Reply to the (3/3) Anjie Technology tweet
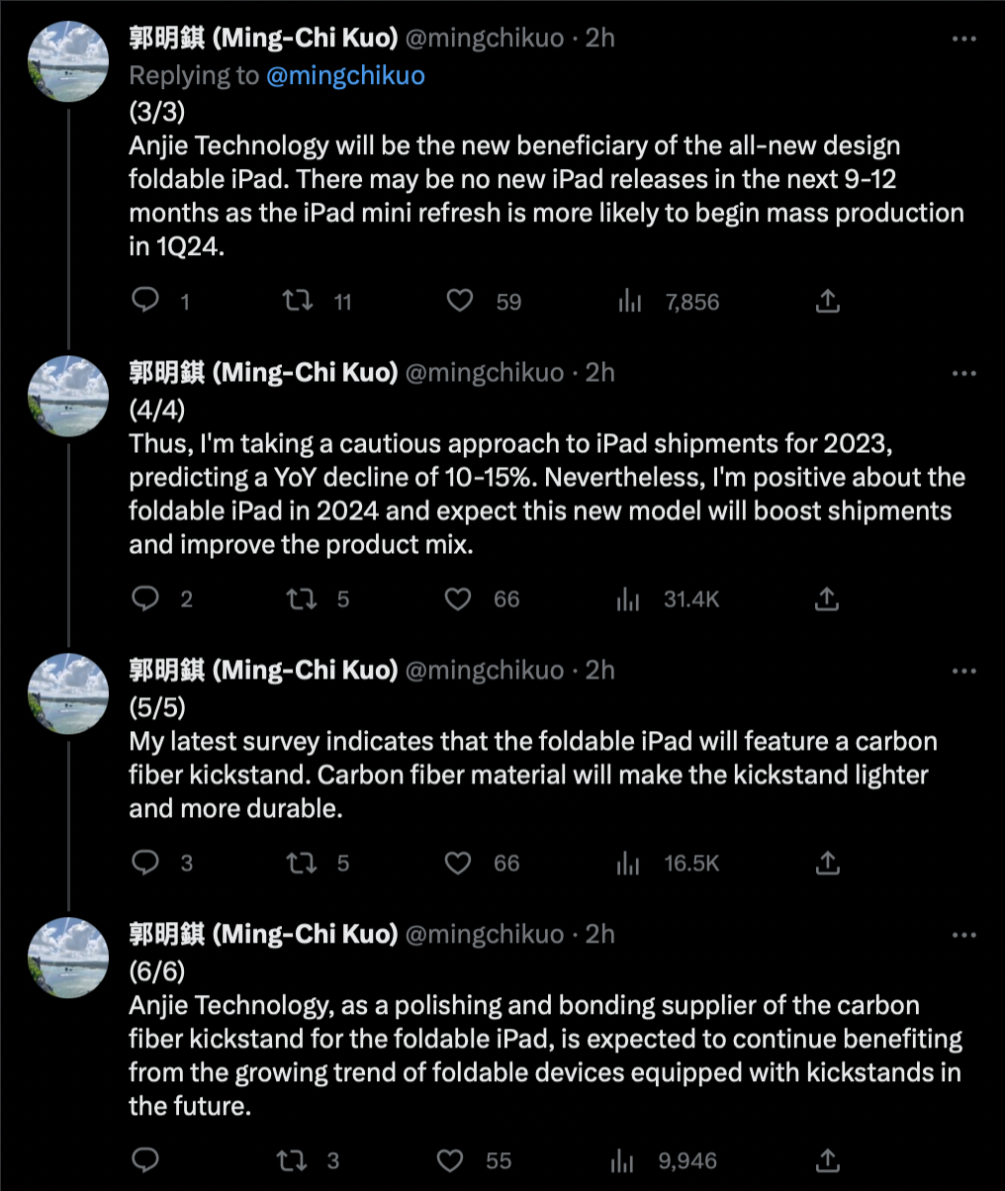 145,301
